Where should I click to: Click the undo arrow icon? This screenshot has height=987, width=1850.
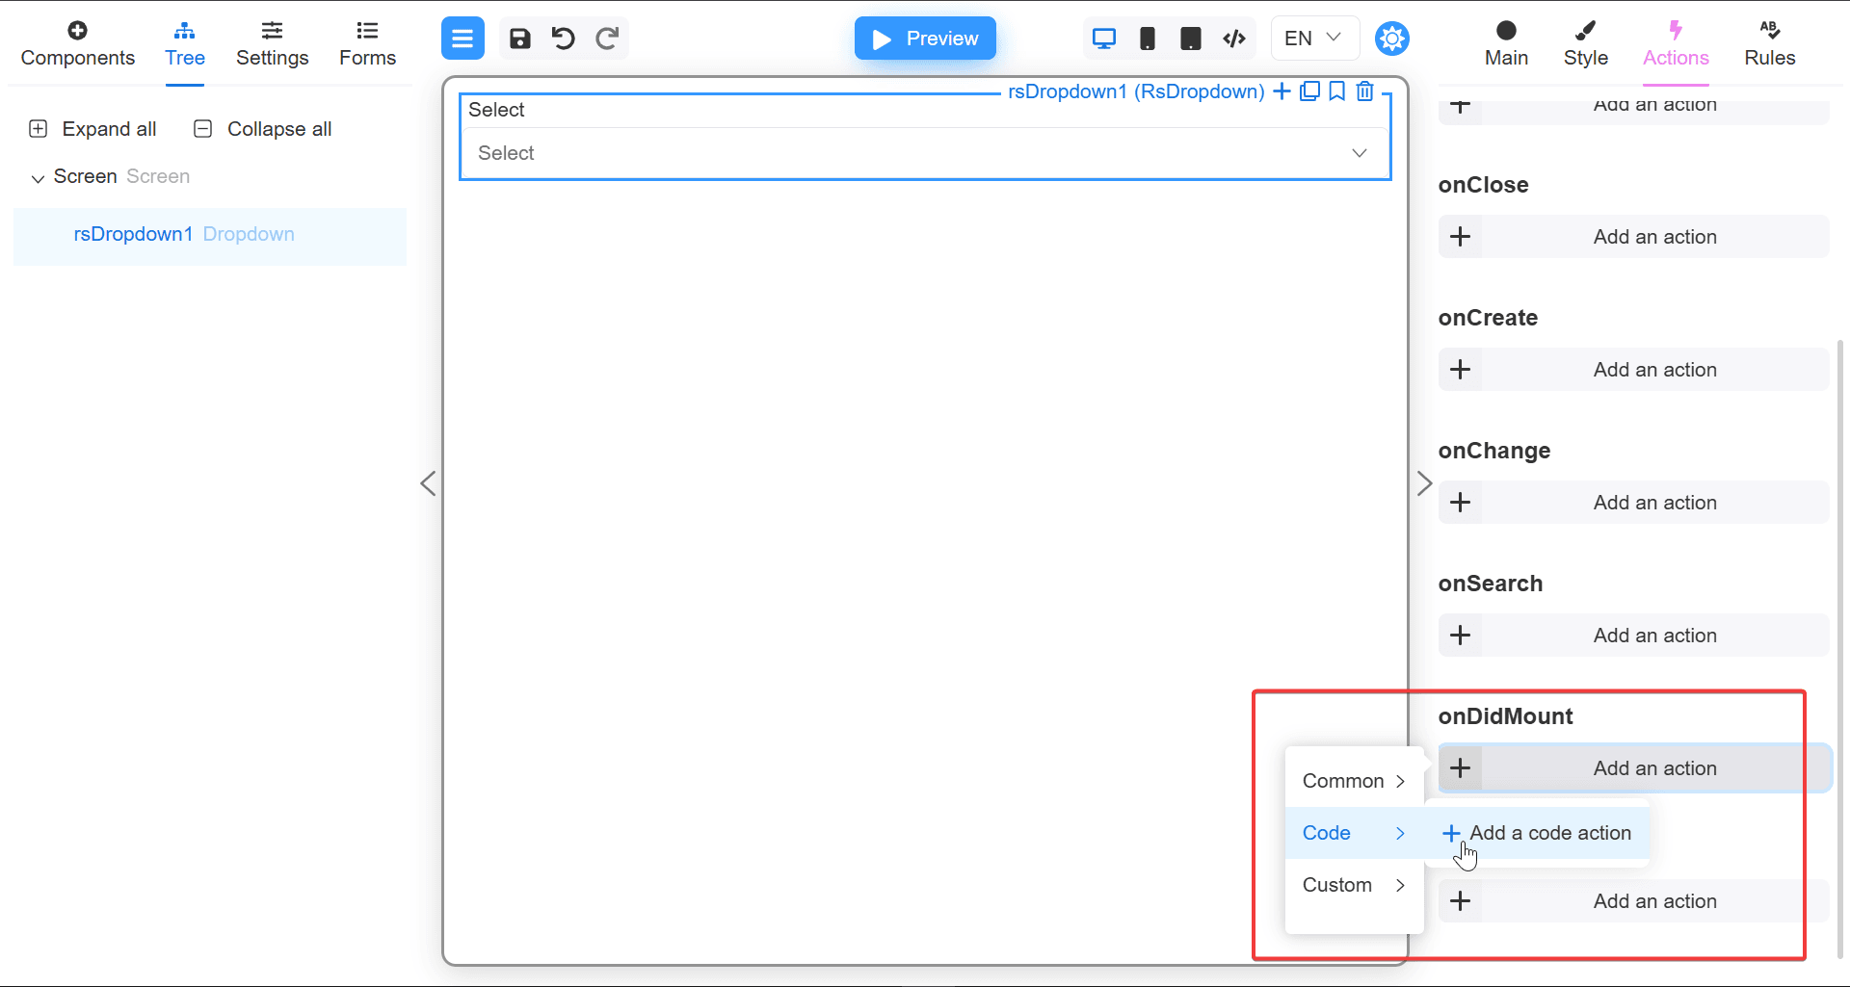563,39
